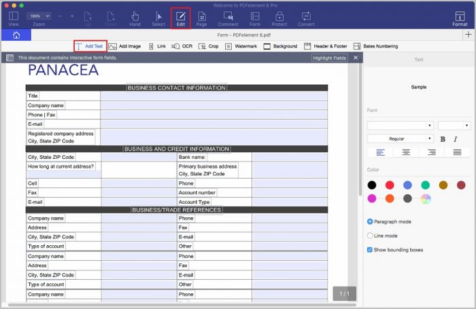Go to the Home tab icon

click(x=16, y=35)
